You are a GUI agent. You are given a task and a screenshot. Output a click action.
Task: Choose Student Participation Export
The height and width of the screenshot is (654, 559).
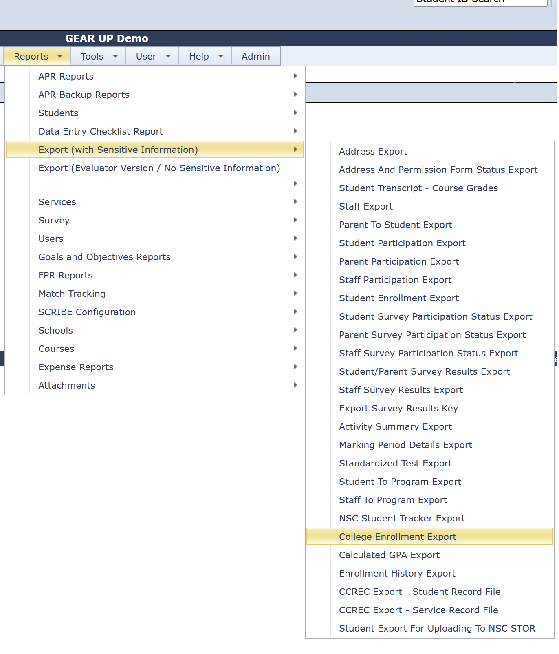(430, 243)
